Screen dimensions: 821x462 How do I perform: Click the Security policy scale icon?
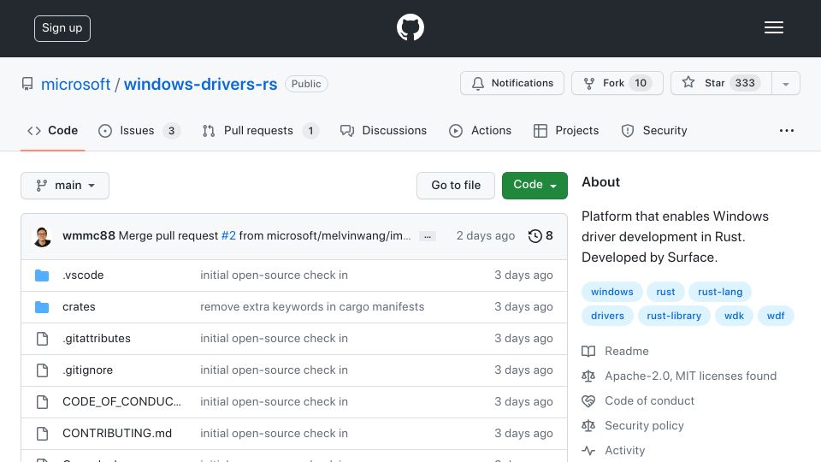[588, 426]
